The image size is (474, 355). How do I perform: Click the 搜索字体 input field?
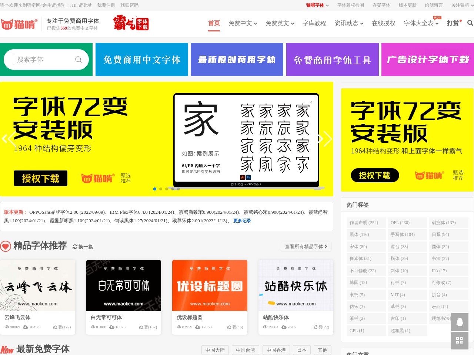[41, 59]
